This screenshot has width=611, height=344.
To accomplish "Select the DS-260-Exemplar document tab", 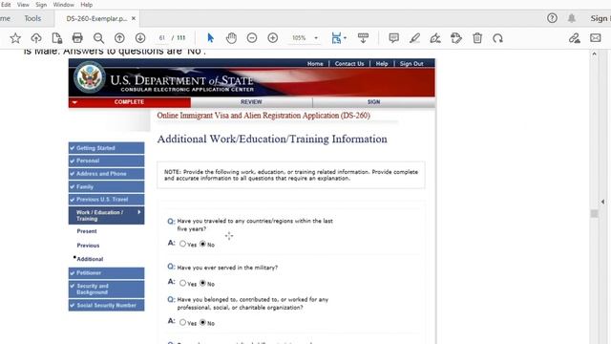I will point(96,18).
